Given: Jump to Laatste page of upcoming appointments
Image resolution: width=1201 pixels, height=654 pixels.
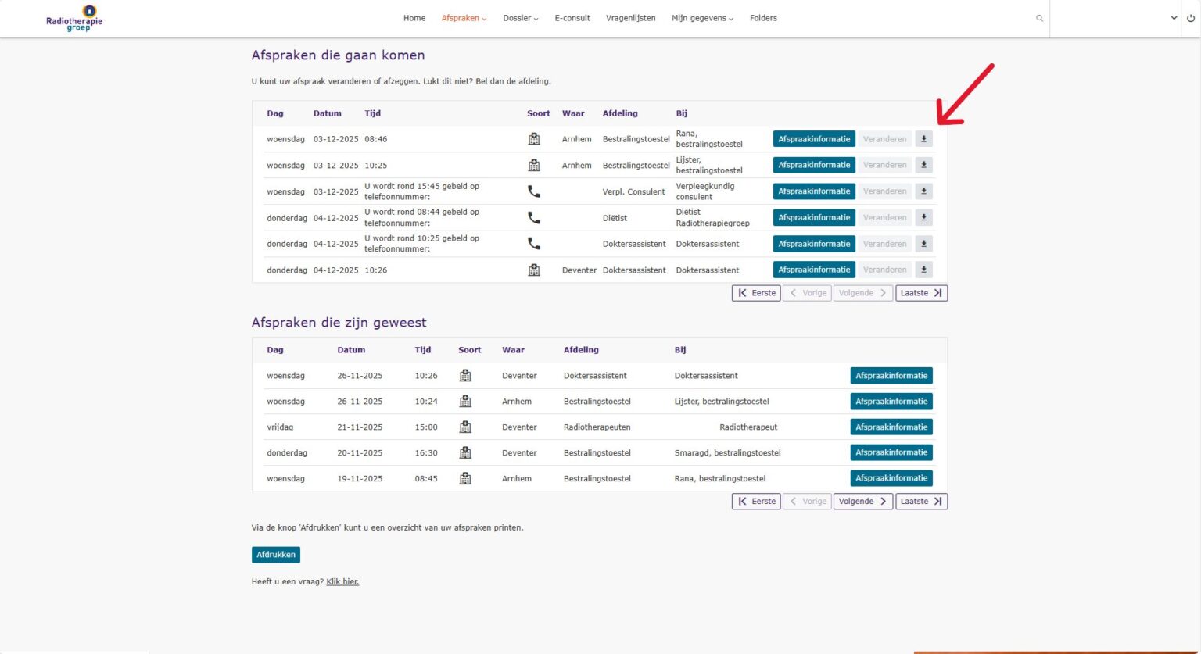Looking at the screenshot, I should tap(921, 293).
